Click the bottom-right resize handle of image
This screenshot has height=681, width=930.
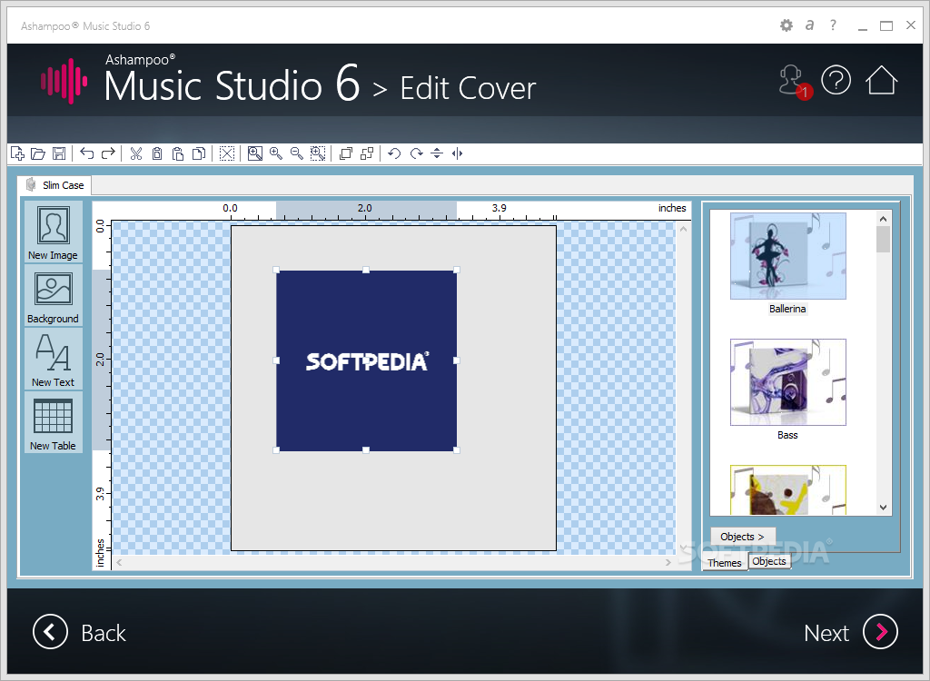click(x=457, y=450)
